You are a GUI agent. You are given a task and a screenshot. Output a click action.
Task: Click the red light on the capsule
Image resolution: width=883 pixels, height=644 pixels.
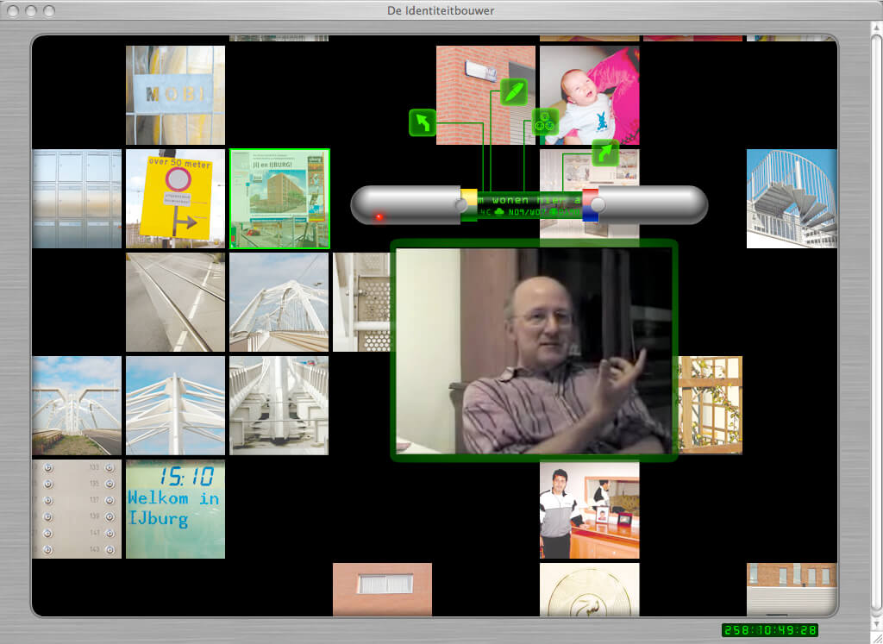[x=379, y=216]
